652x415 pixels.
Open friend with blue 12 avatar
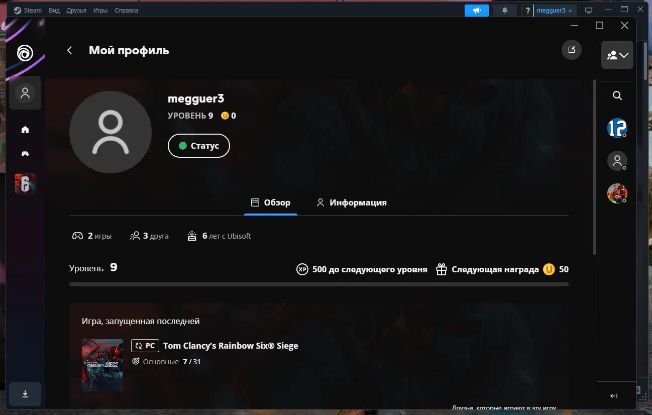click(617, 129)
